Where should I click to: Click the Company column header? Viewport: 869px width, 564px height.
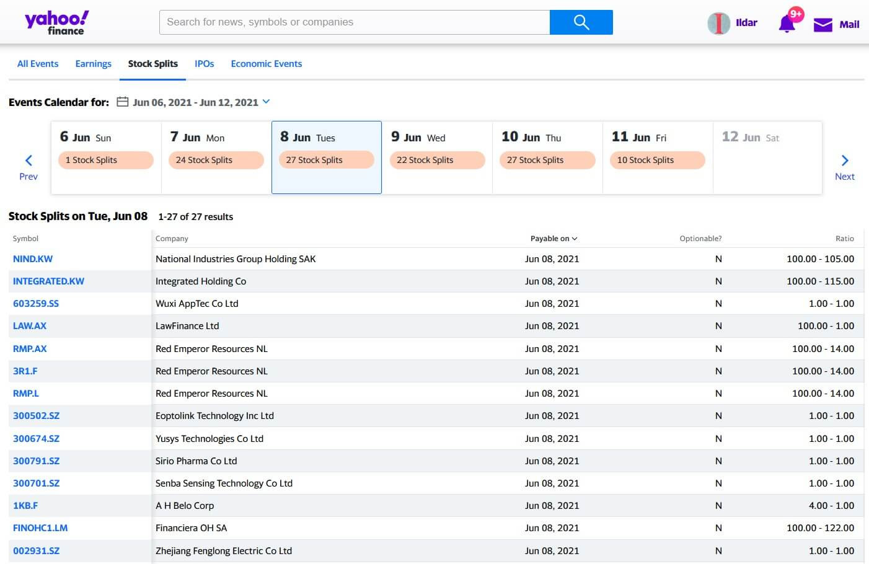pyautogui.click(x=172, y=239)
